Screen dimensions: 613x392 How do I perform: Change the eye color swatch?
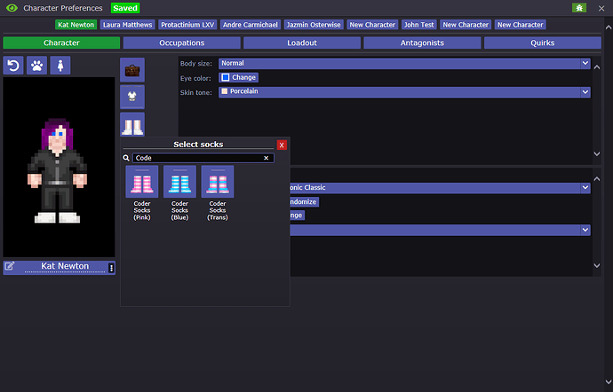pyautogui.click(x=238, y=78)
